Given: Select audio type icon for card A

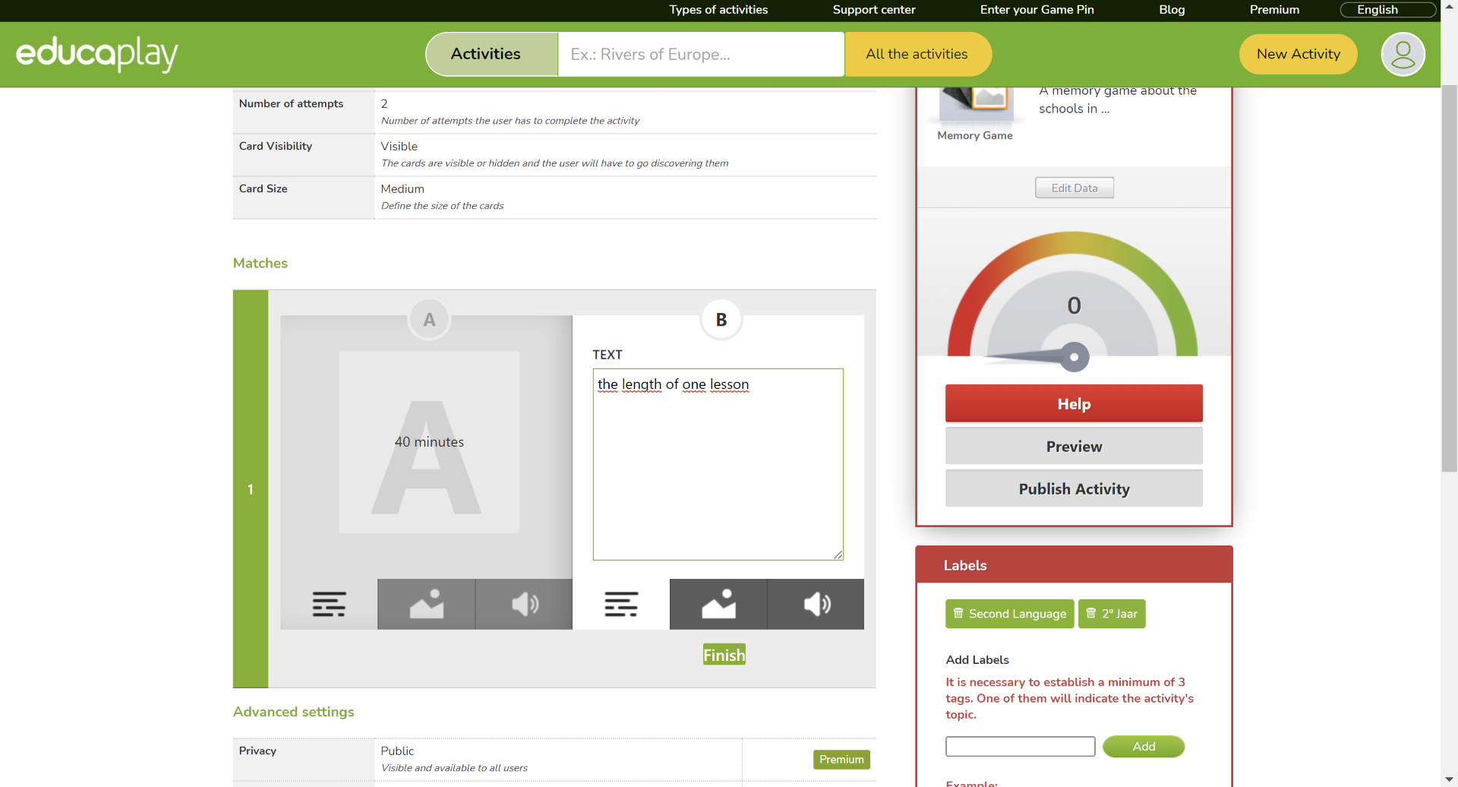Looking at the screenshot, I should click(524, 605).
